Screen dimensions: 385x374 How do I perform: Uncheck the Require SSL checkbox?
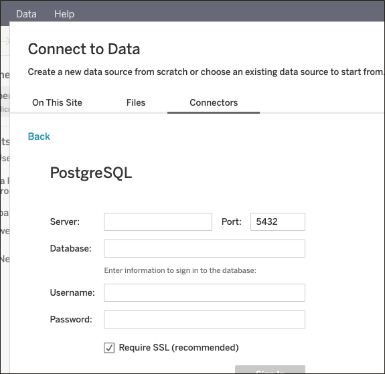(x=109, y=348)
